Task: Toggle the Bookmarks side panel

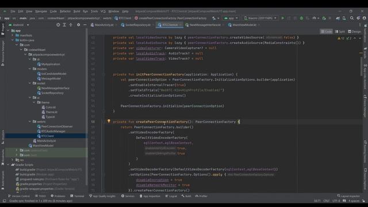Action: [2, 158]
